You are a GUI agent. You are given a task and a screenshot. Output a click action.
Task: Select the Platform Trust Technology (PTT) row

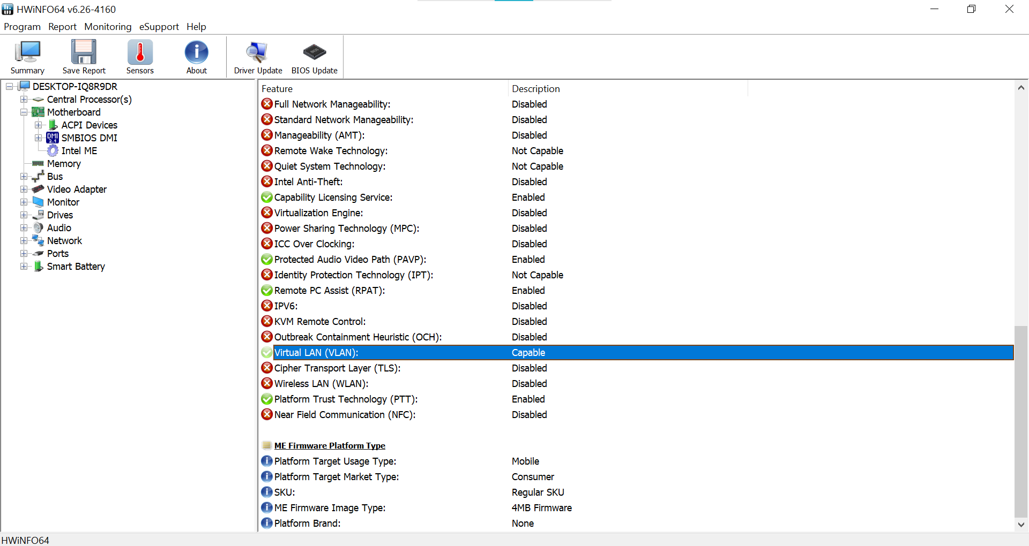(x=636, y=399)
